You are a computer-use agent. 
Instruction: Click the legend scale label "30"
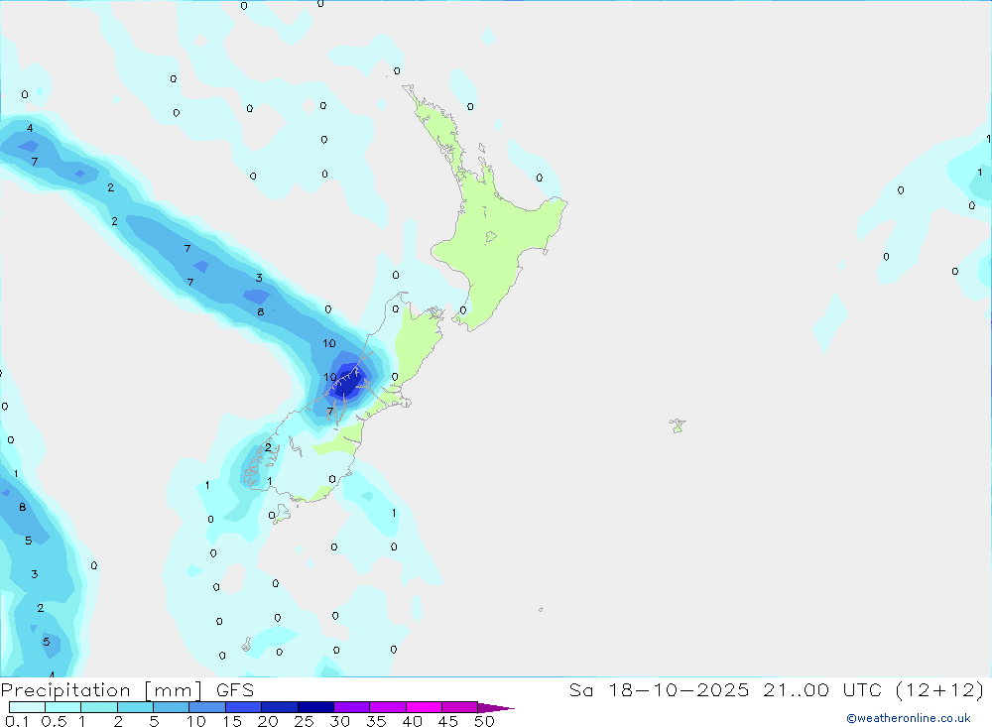(340, 721)
